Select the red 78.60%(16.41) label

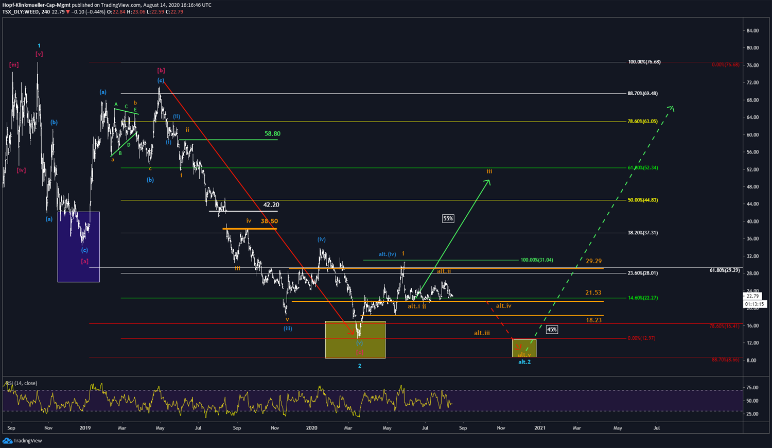pyautogui.click(x=725, y=326)
